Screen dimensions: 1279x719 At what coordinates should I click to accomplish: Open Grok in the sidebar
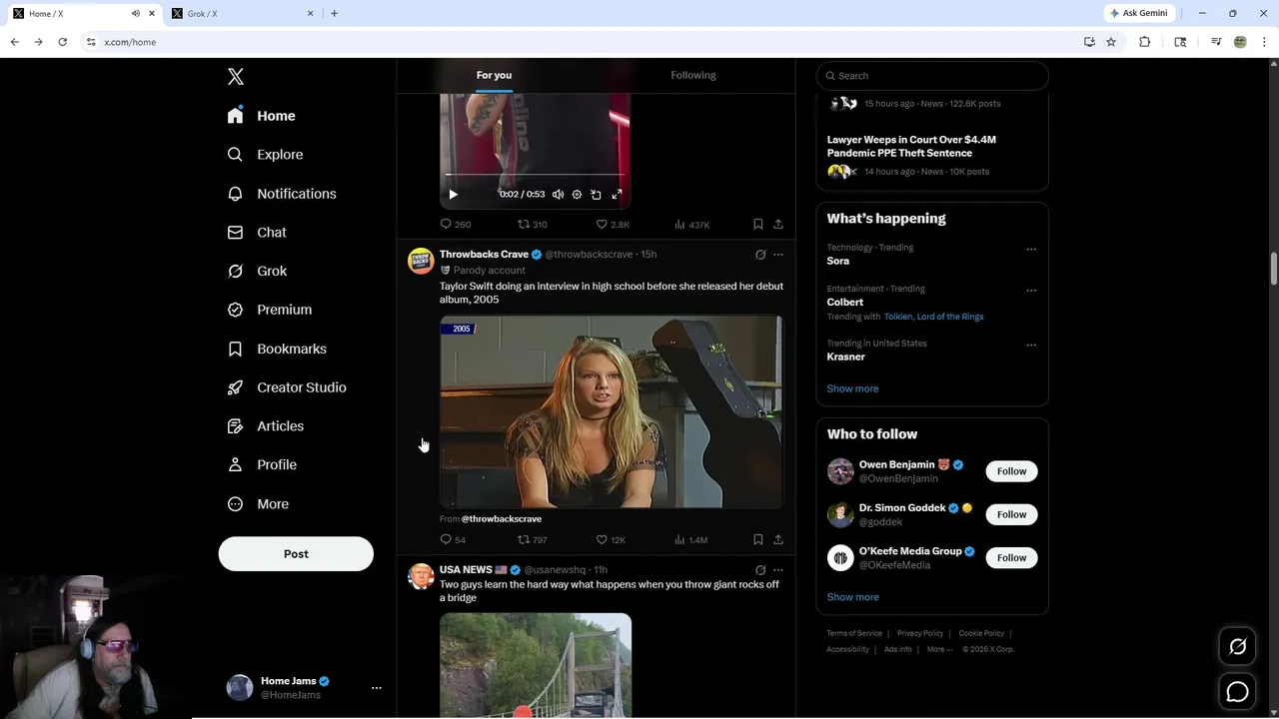tap(257, 271)
